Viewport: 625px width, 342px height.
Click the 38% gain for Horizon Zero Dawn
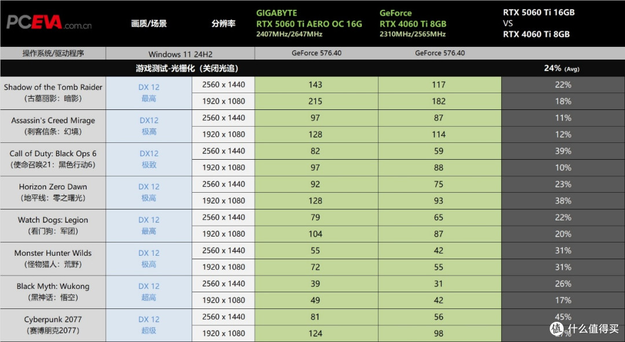click(563, 201)
